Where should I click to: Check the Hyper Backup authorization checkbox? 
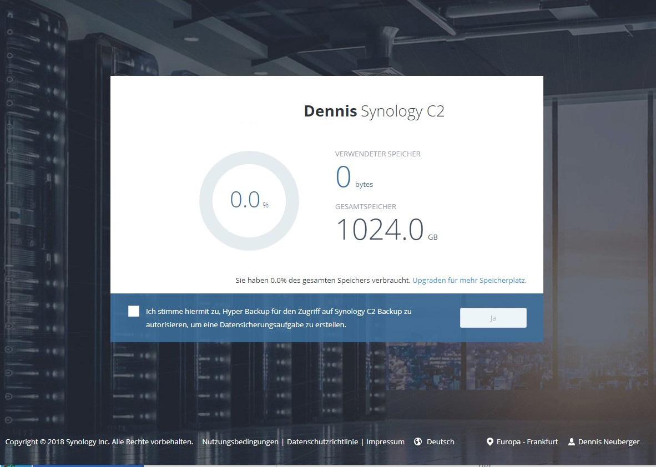(134, 311)
